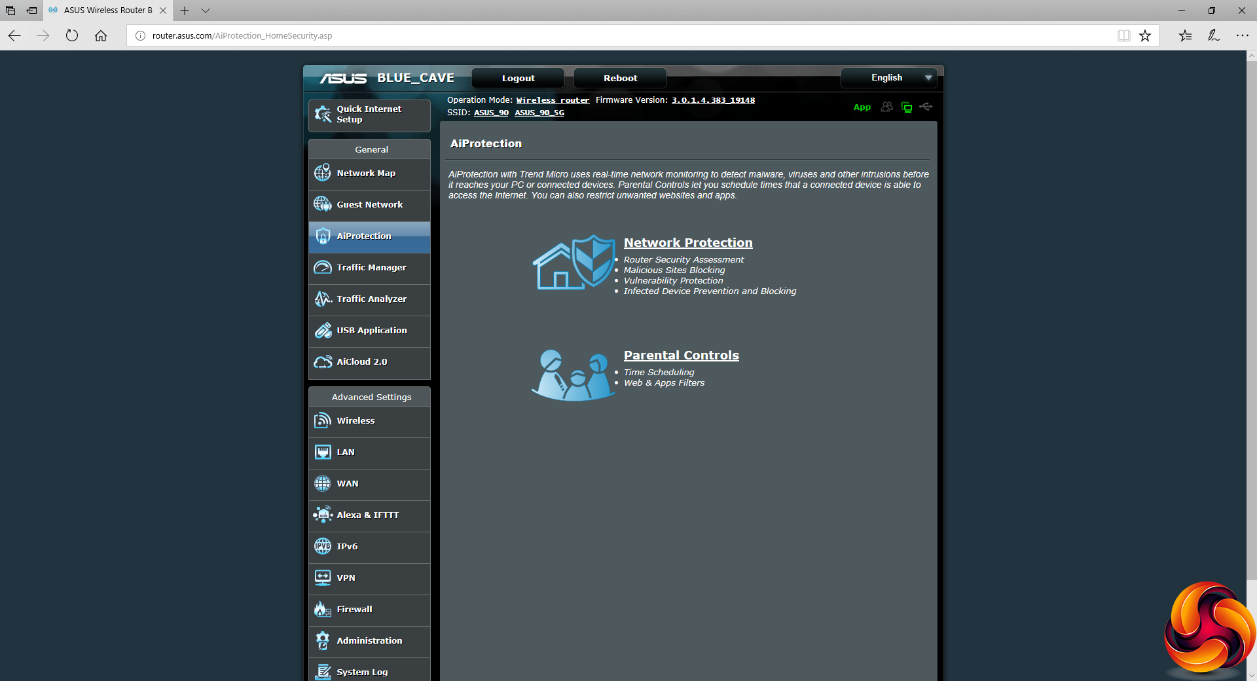Click the System Log icon

point(323,672)
